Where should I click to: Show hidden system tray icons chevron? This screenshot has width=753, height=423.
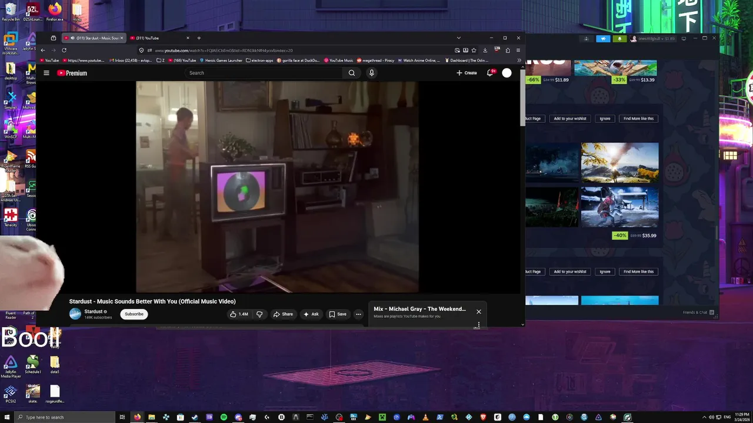coord(704,417)
